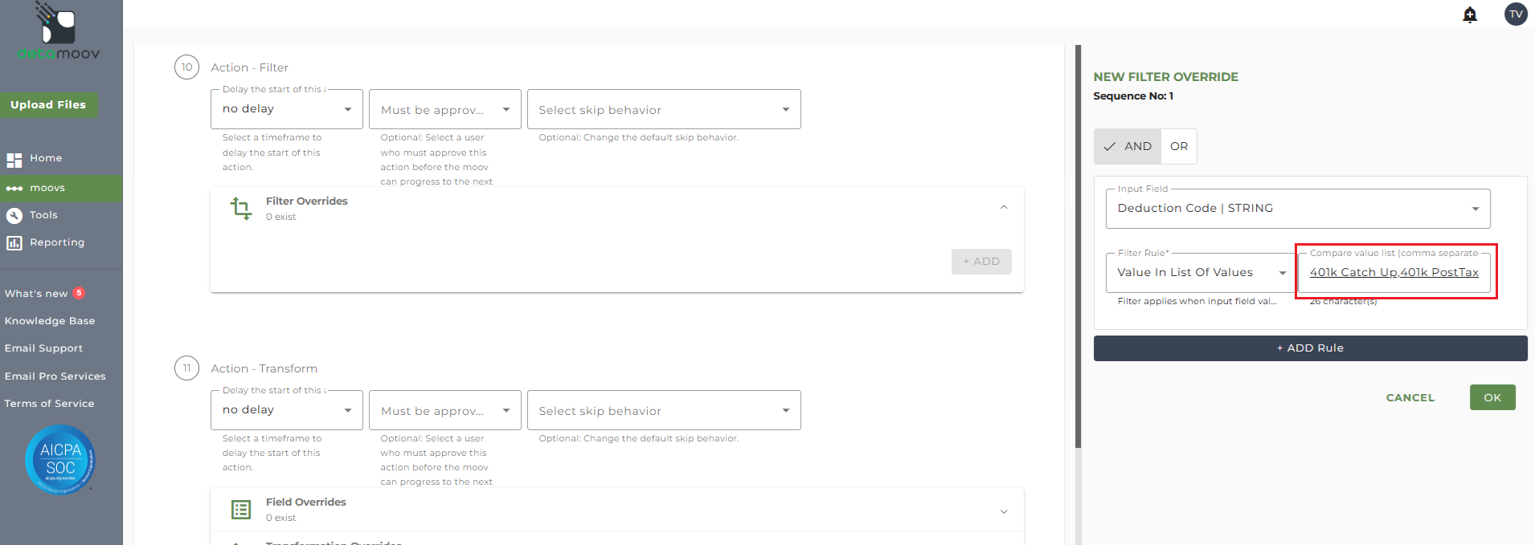The image size is (1535, 545).
Task: Switch the rule logic to OR
Action: coord(1179,146)
